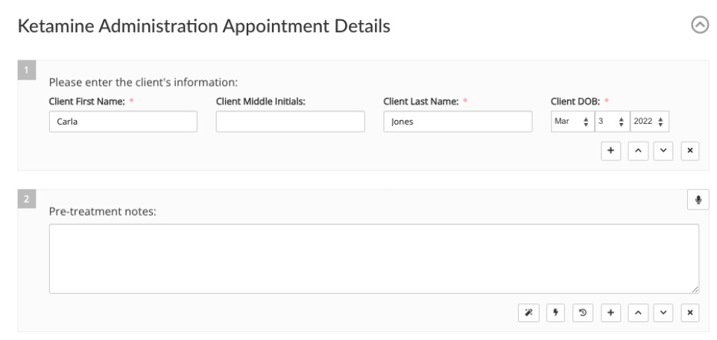The height and width of the screenshot is (340, 717).
Task: Click the Client Last Name field with Jones
Action: 458,122
